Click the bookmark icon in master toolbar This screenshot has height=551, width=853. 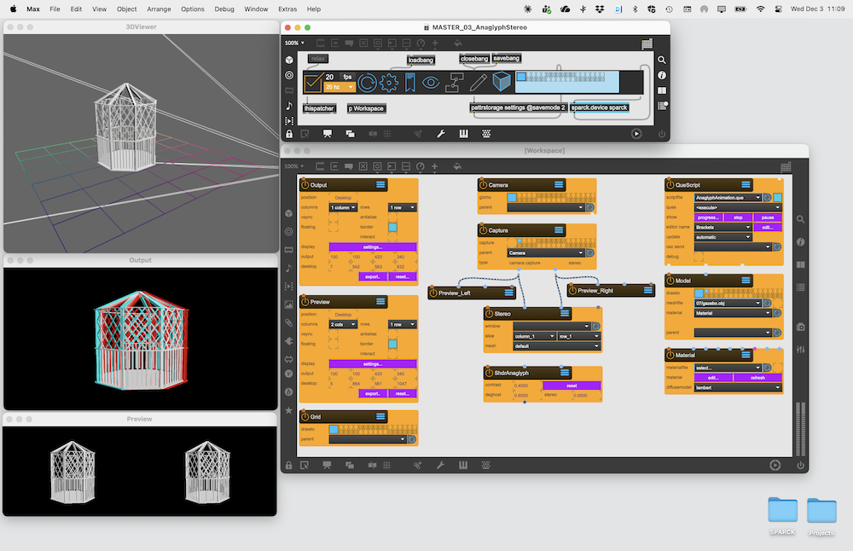point(410,83)
